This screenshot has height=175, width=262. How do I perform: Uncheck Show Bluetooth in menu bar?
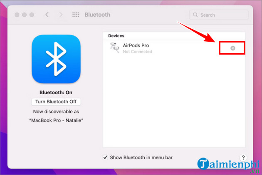(105, 157)
